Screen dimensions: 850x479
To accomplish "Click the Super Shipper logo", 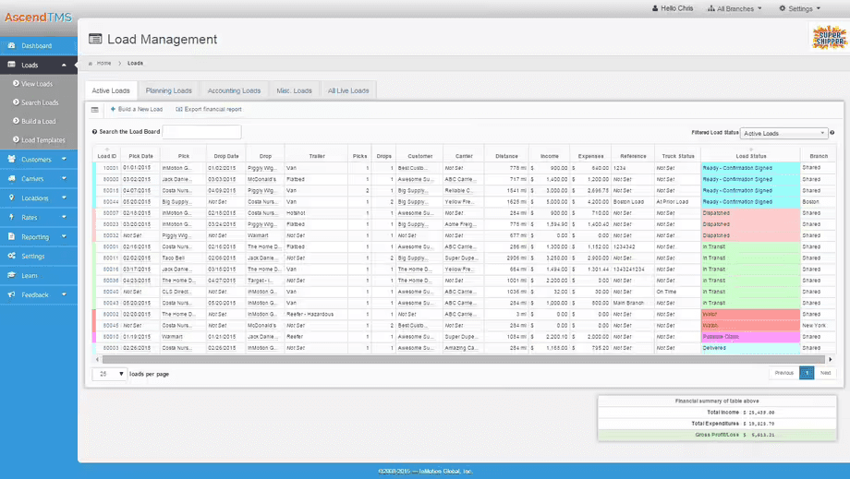I will coord(829,37).
